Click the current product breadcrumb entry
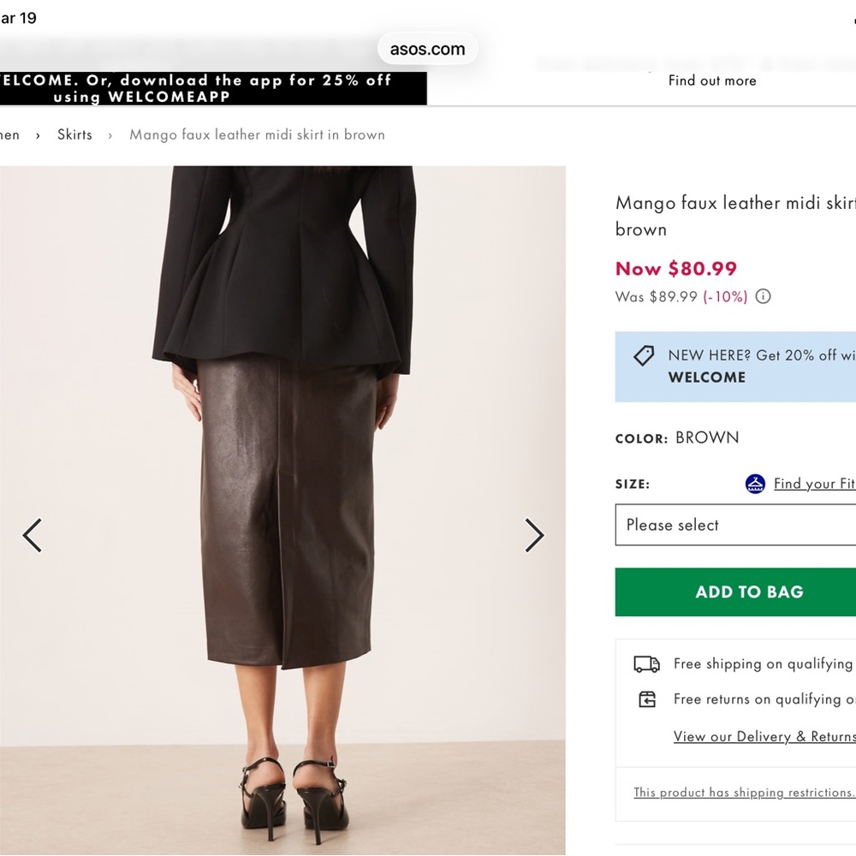This screenshot has height=856, width=856. [x=257, y=134]
